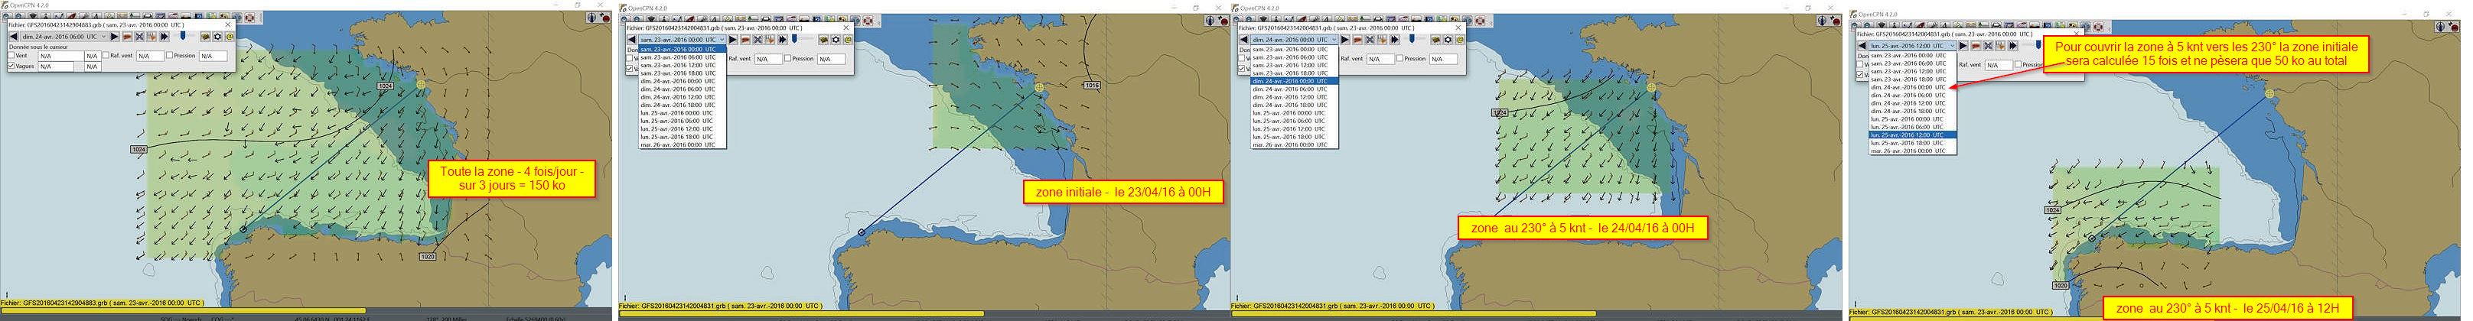Screen dimensions: 2473x321
Task: Click fast-forward play icon in first GRIB panel
Action: pos(165,37)
